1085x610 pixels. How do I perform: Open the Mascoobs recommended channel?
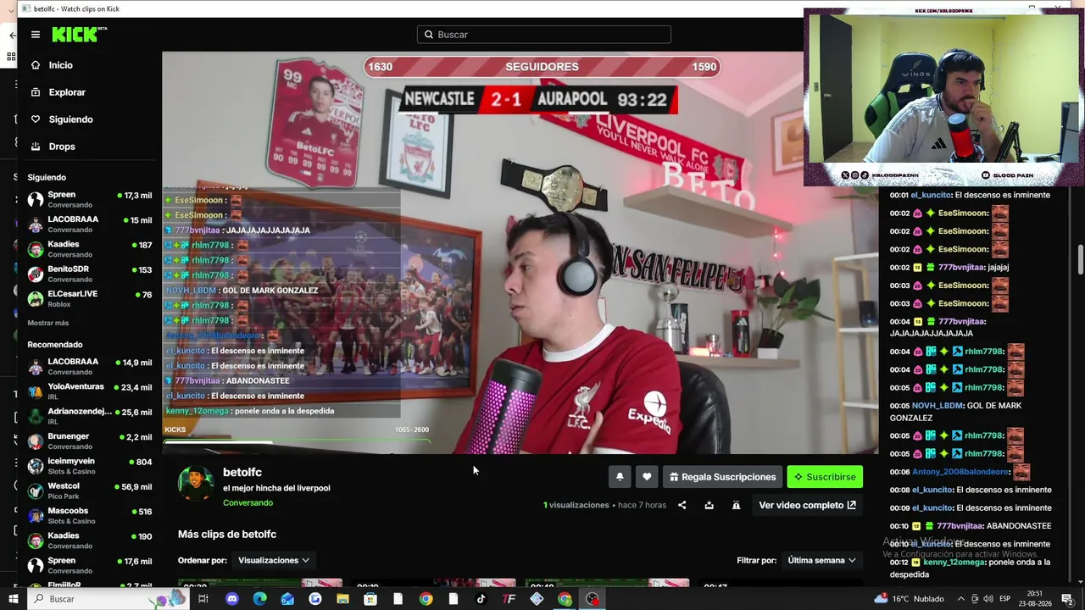(90, 515)
